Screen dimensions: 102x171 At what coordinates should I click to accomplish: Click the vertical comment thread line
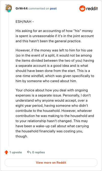click(8, 80)
